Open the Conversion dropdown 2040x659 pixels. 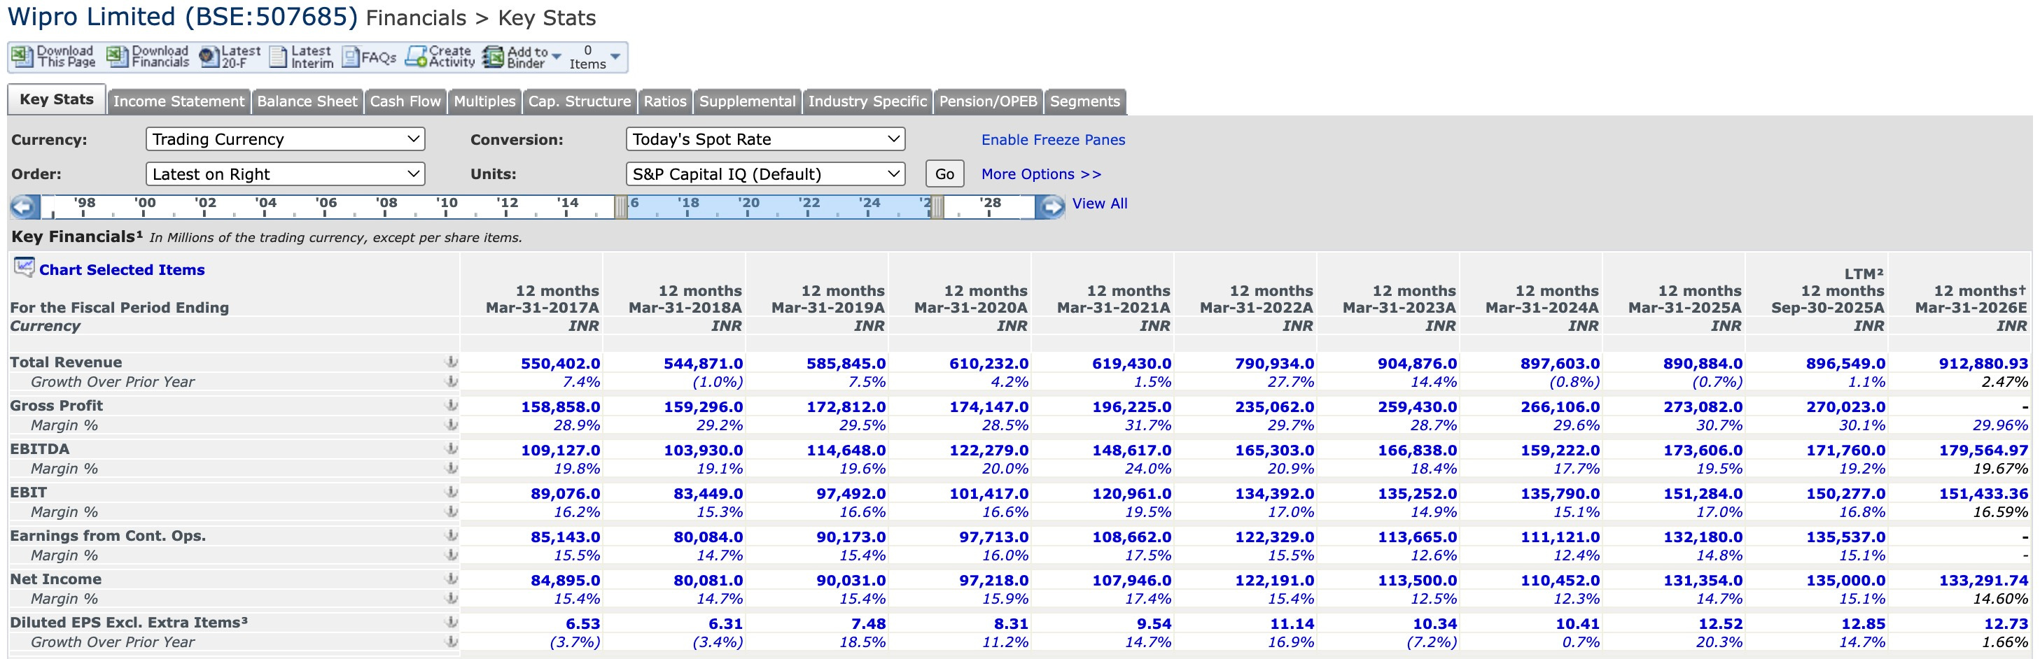[765, 139]
